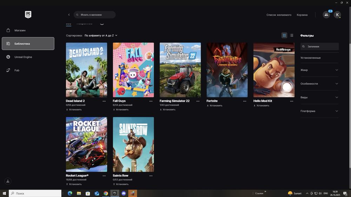This screenshot has height=197, width=351.
Task: Click the Epic Games logo
Action: point(28,14)
